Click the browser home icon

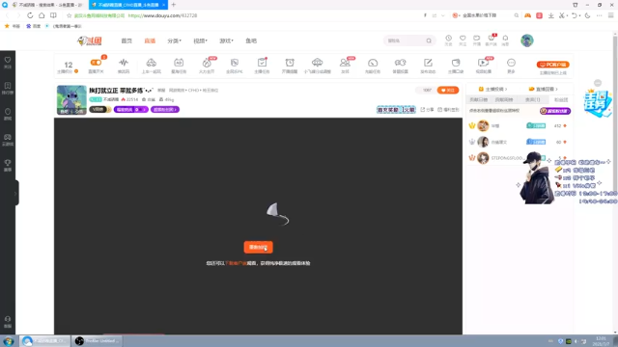[42, 15]
